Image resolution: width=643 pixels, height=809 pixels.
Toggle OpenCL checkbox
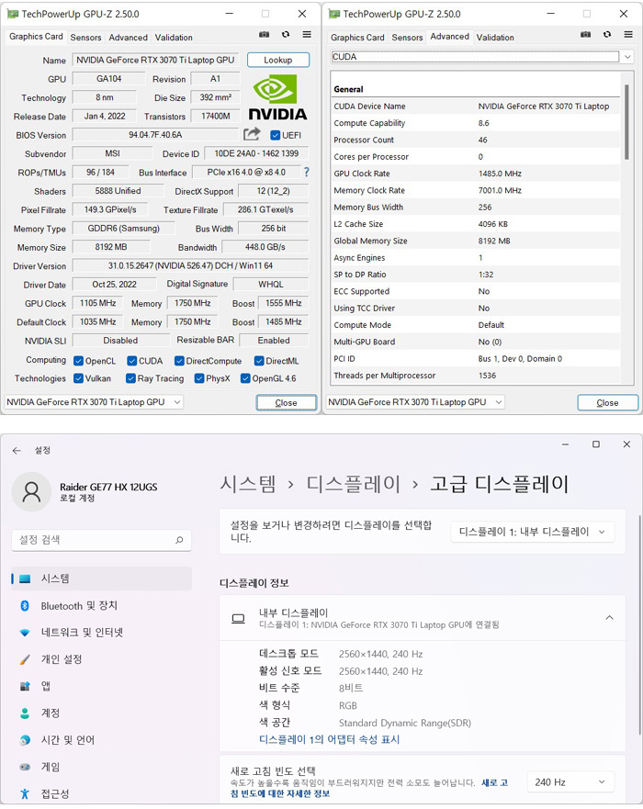coord(78,361)
